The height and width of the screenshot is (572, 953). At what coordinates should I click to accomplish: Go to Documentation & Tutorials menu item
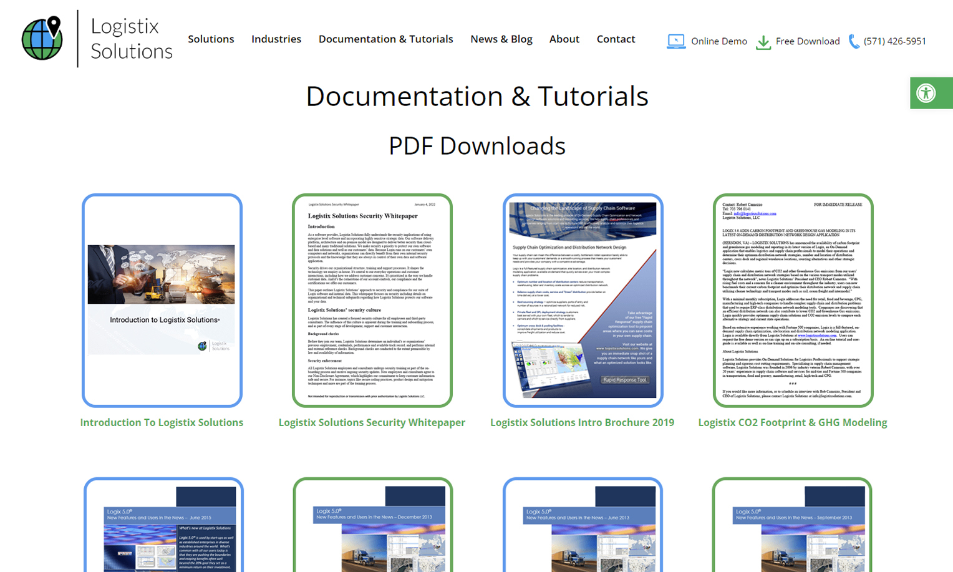[385, 39]
